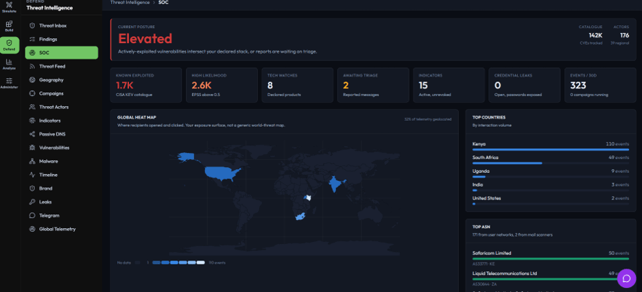The image size is (642, 292).
Task: Navigate to Geography section
Action: coord(62,80)
